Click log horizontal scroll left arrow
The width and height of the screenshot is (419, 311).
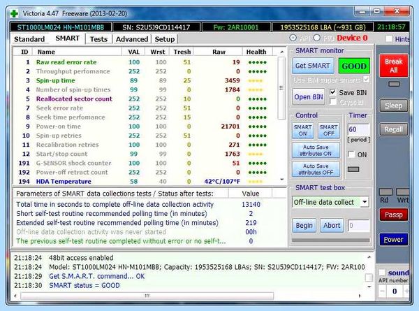point(15,296)
